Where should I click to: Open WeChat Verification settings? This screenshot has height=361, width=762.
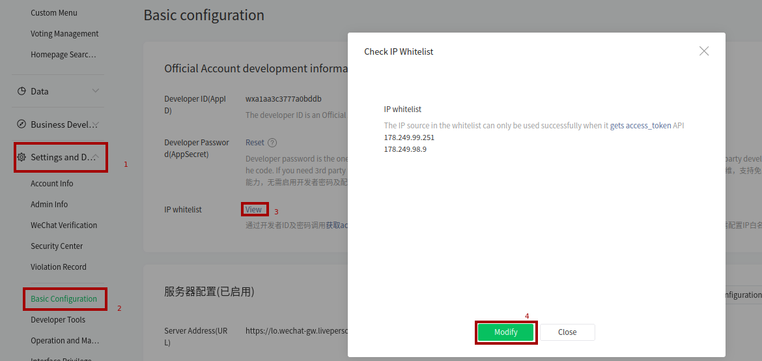(x=64, y=225)
